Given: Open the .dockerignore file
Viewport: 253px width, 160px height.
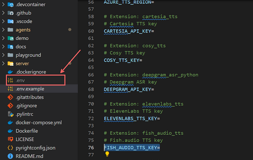Looking at the screenshot, I should click(31, 72).
